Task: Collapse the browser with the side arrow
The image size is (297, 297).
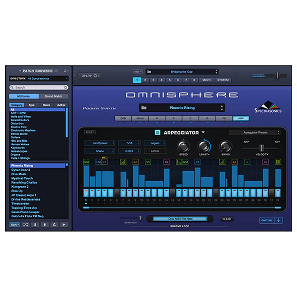Action: tap(74, 76)
